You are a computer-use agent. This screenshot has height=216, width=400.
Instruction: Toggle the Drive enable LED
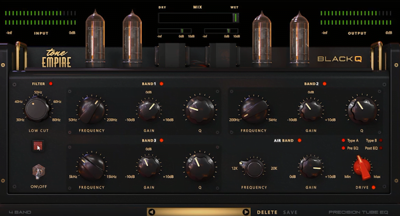[x=374, y=187]
